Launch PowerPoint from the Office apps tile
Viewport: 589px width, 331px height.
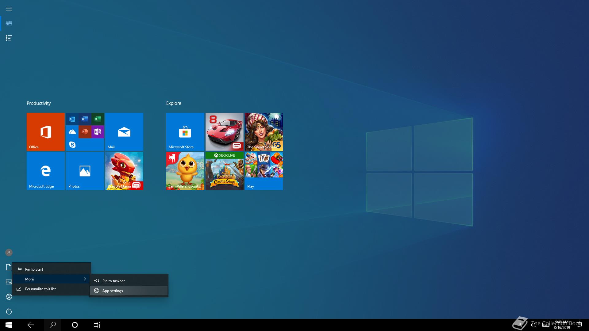85,132
